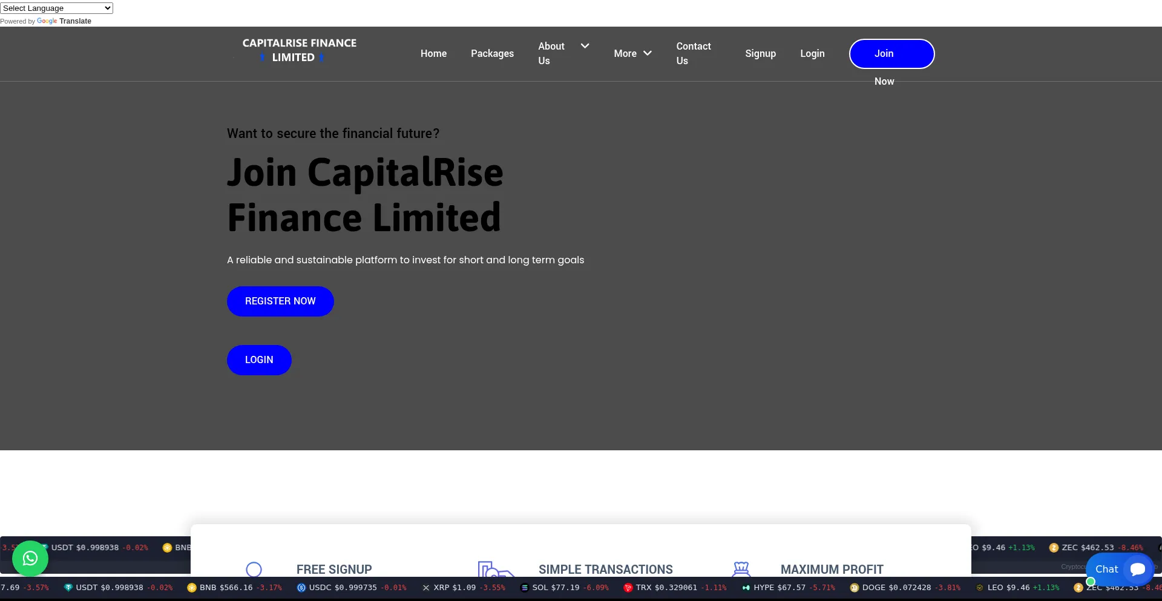Click the DOGE coin icon in bottom ticker
Screen dimensions: 1162x601
(x=855, y=587)
